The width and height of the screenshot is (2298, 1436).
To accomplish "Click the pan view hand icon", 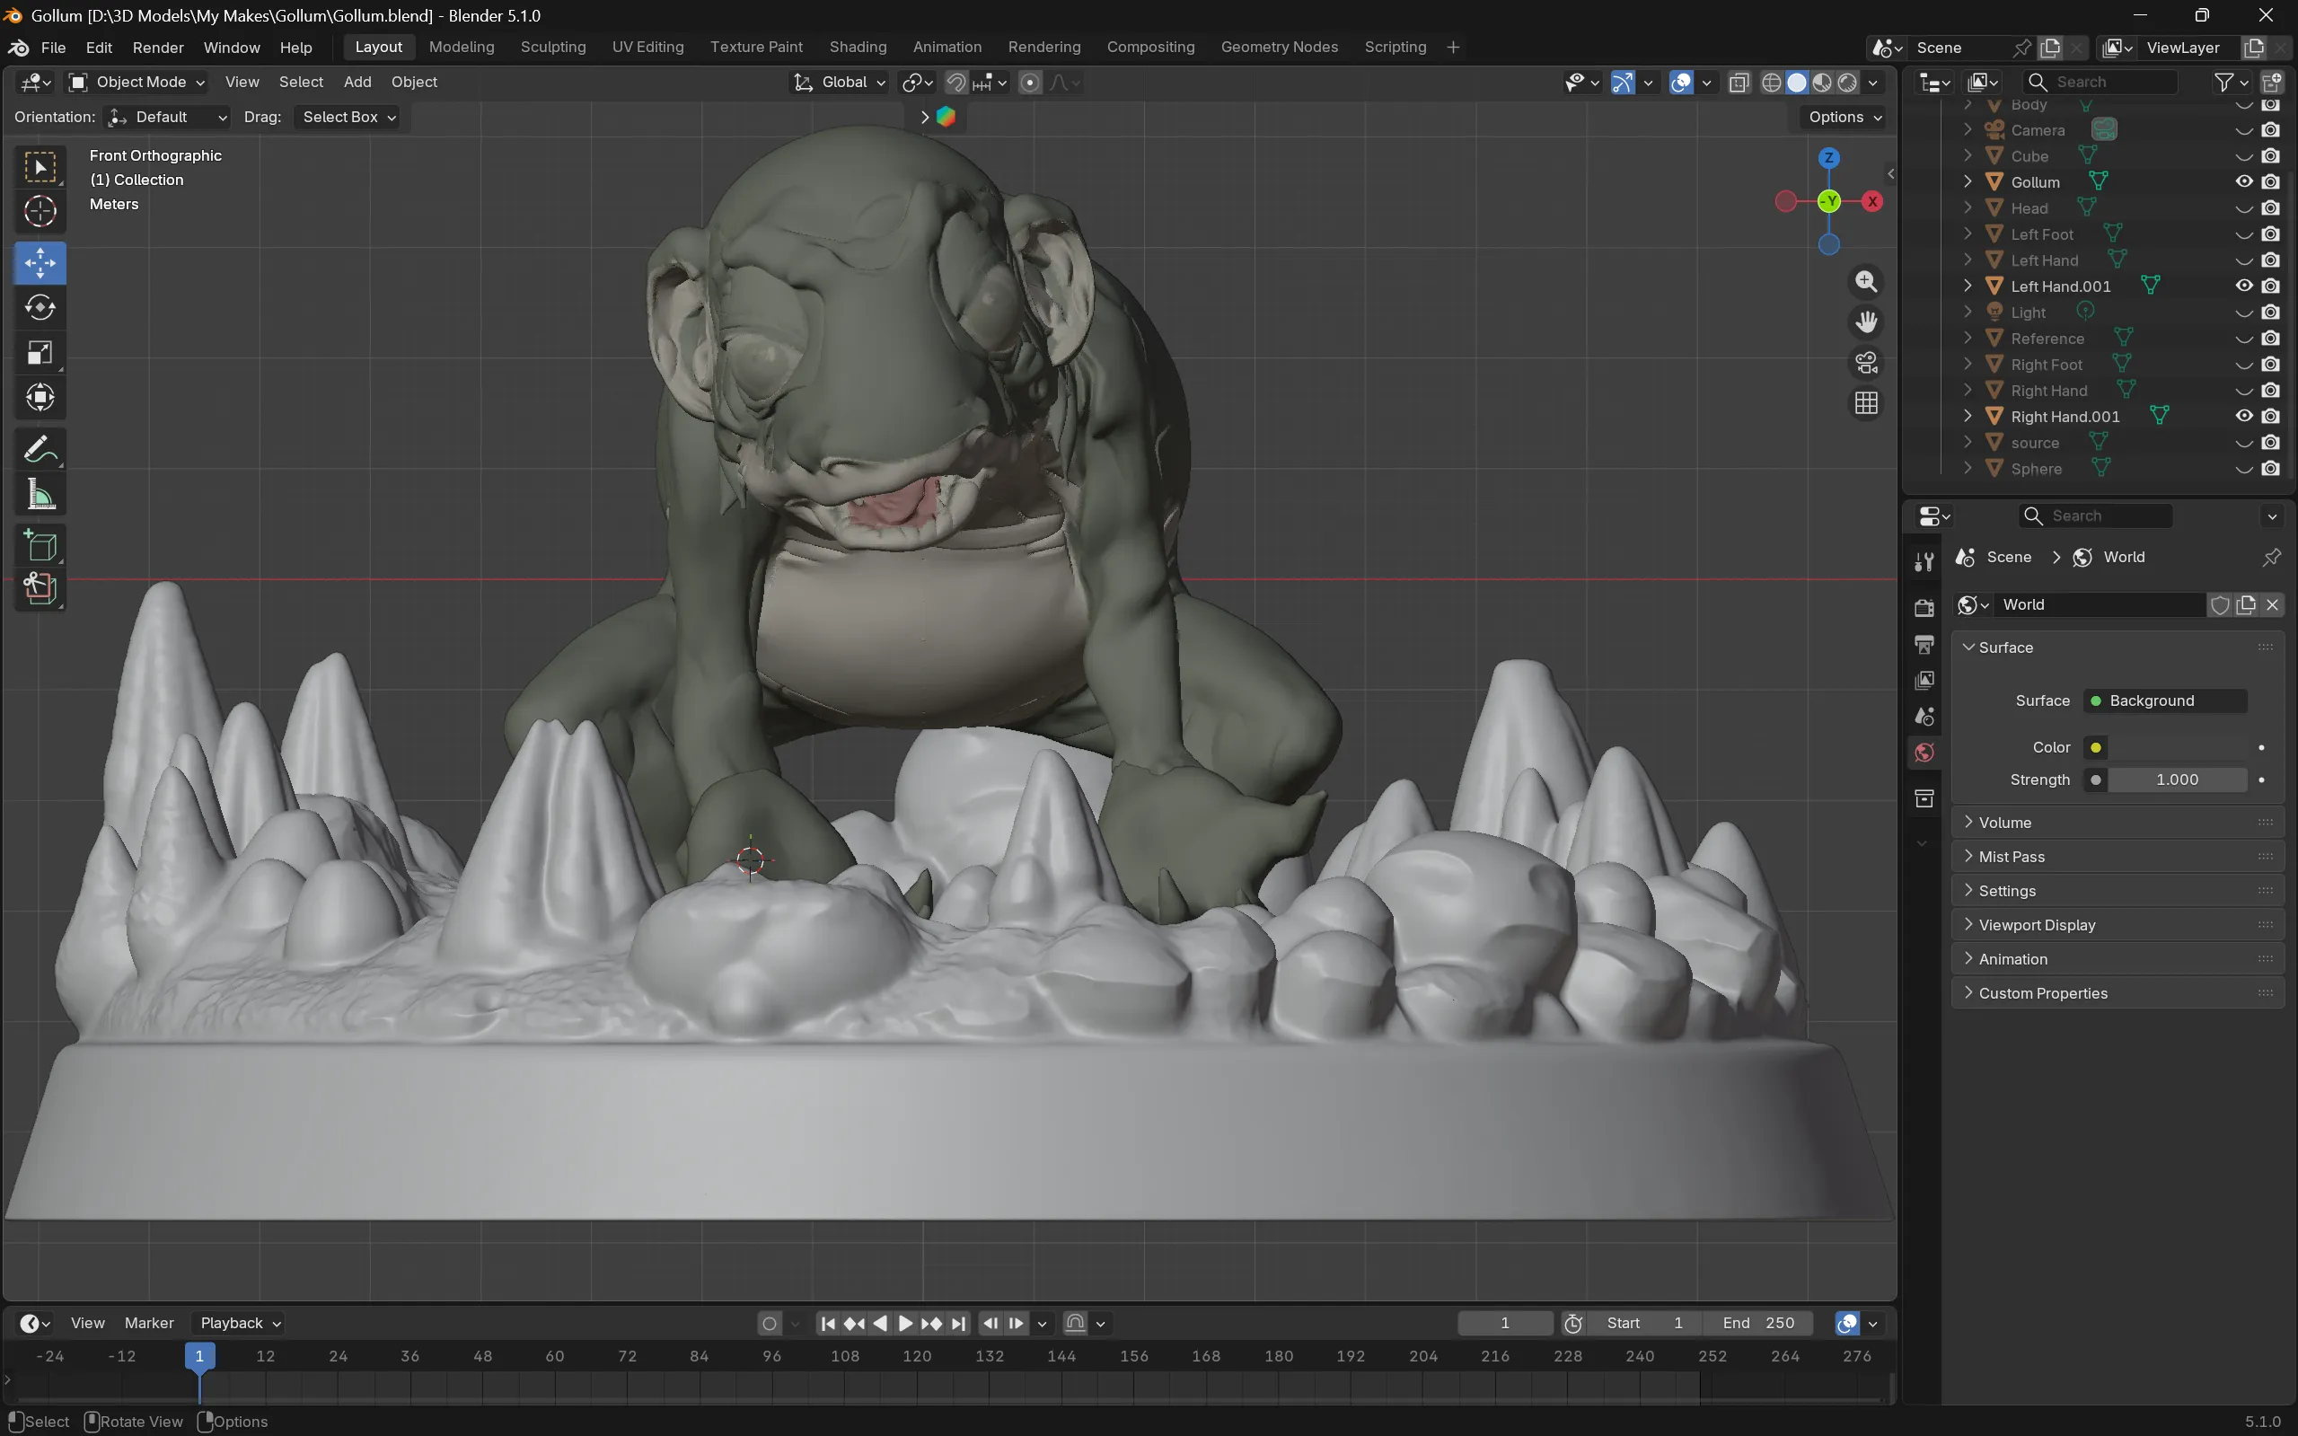I will (x=1866, y=322).
